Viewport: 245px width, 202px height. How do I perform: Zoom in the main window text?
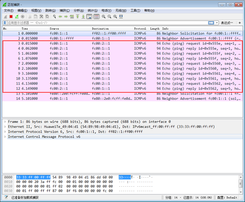pyautogui.click(x=104, y=16)
